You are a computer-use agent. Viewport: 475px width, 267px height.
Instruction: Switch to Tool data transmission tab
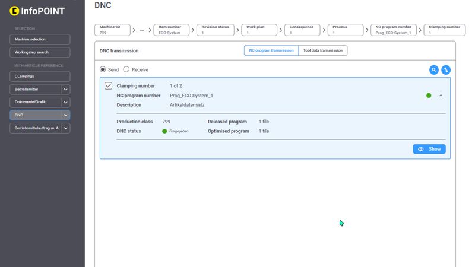[323, 50]
